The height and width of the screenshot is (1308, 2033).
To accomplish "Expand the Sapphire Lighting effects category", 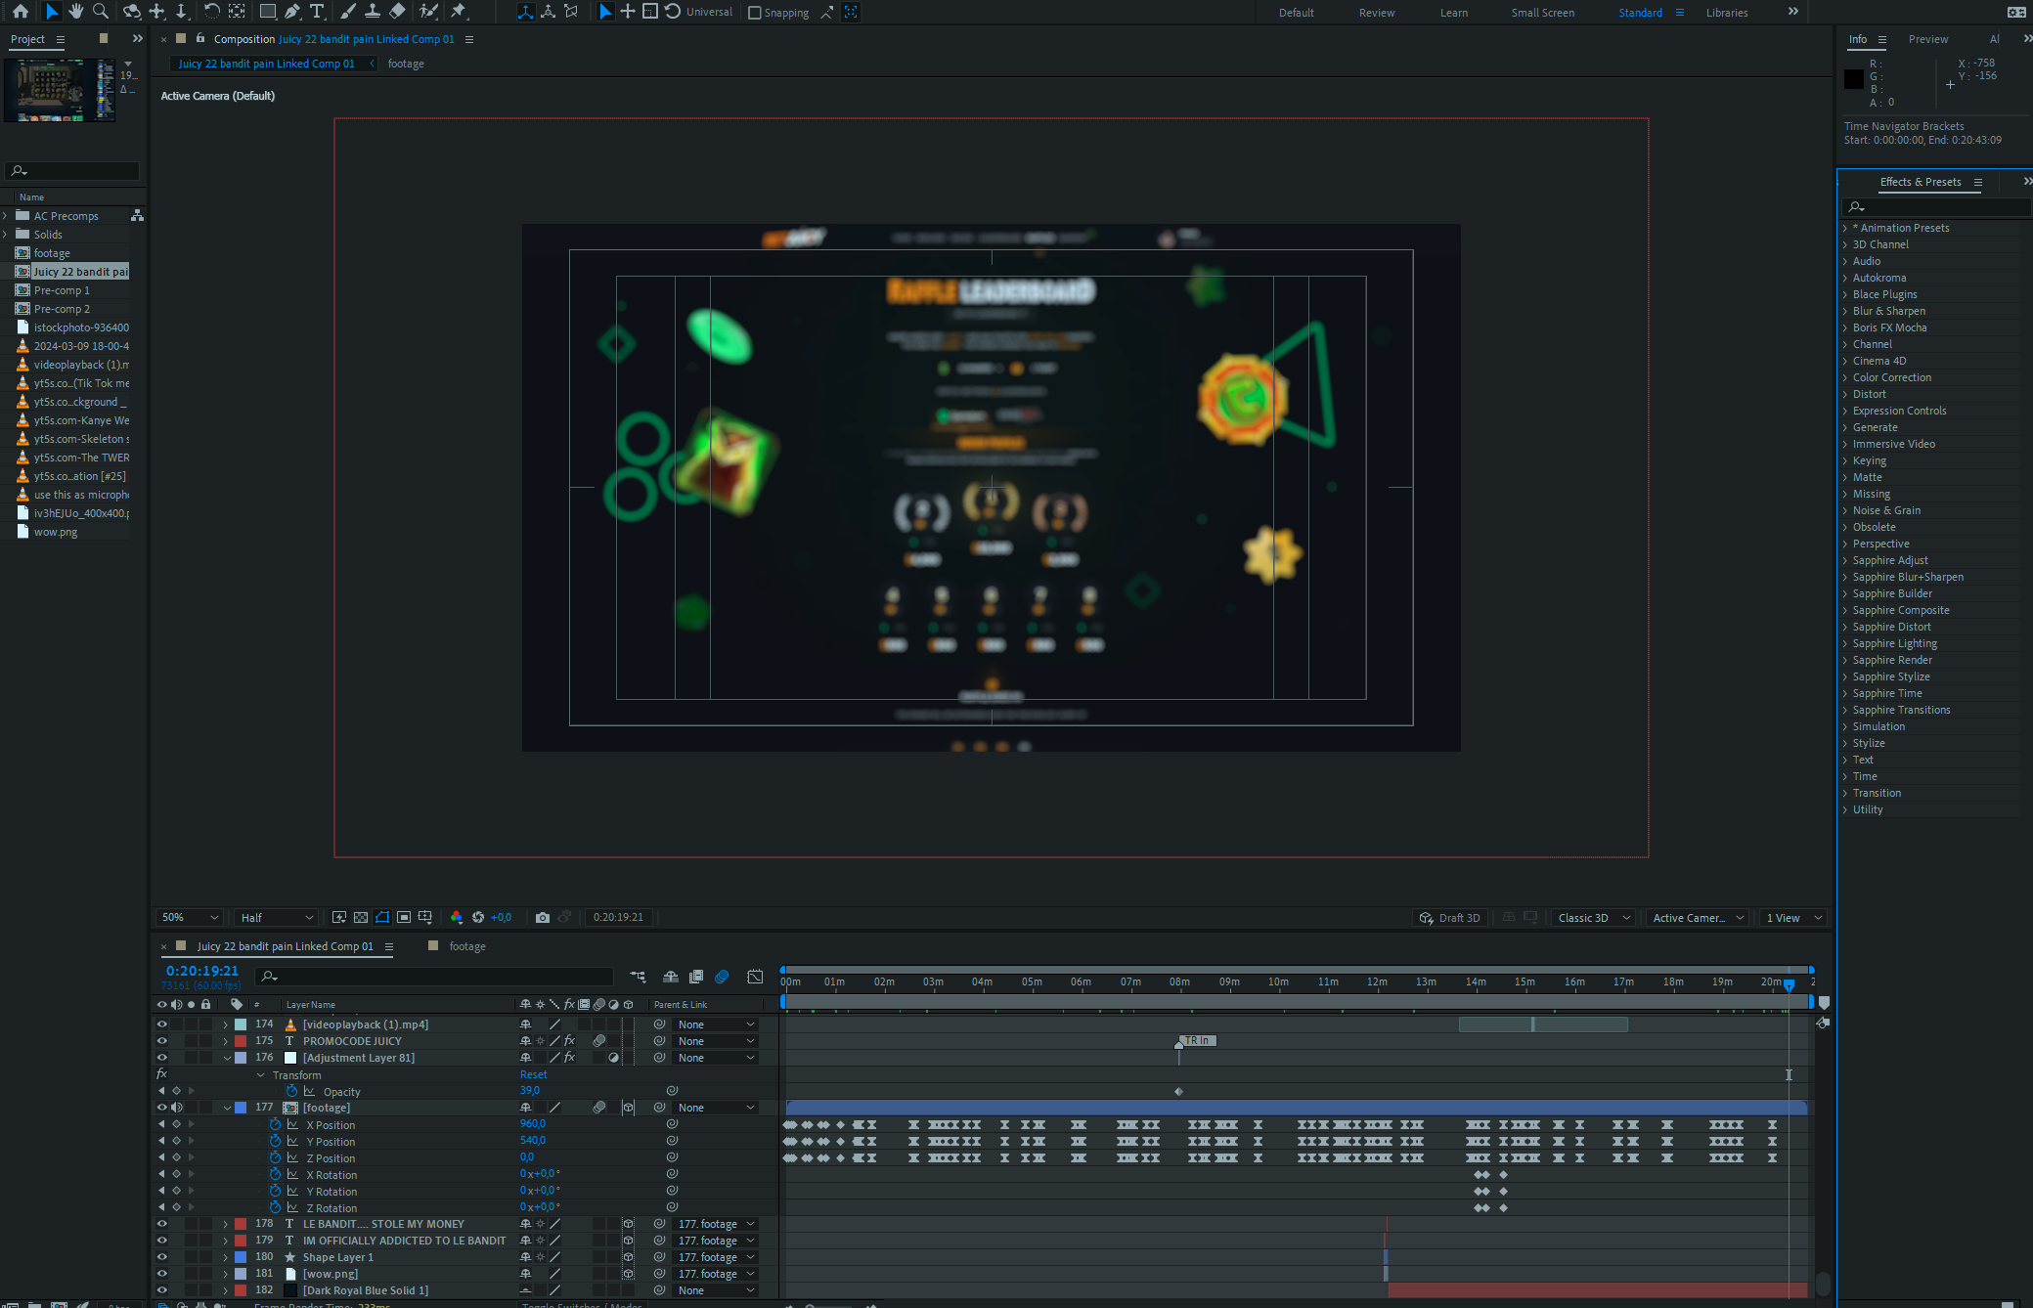I will (x=1845, y=643).
